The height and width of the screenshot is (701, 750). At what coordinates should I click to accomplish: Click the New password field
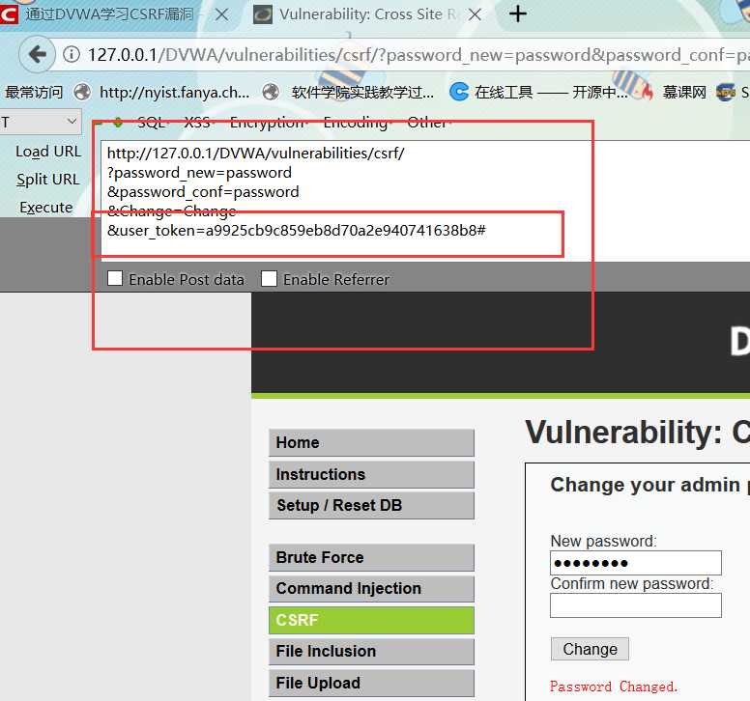(636, 563)
